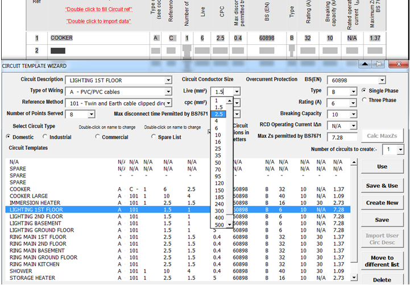Pick 4 from live size list

coord(216,121)
